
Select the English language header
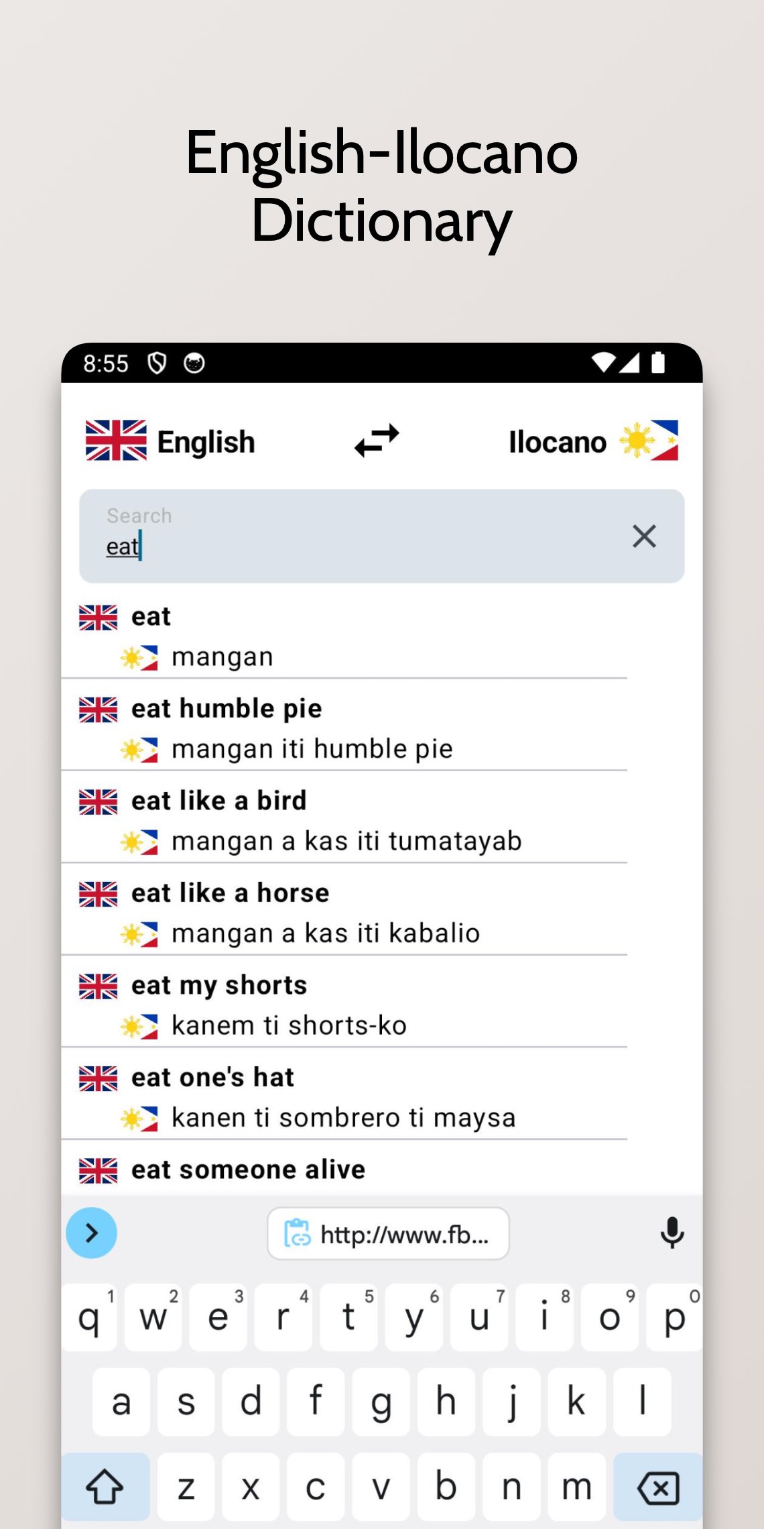point(205,441)
